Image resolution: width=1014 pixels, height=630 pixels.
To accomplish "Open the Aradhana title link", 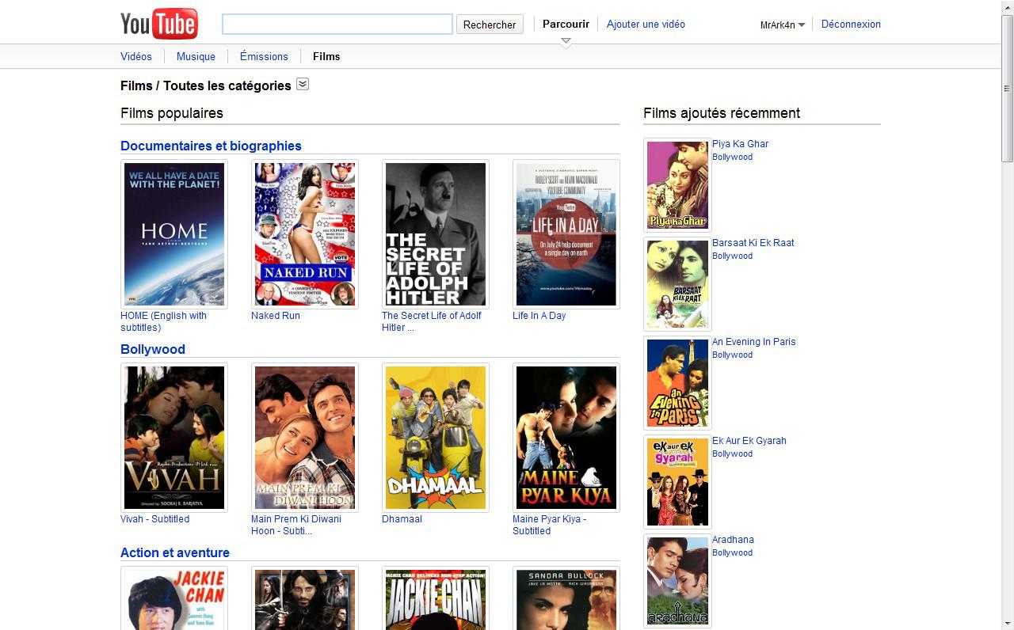I will click(733, 540).
